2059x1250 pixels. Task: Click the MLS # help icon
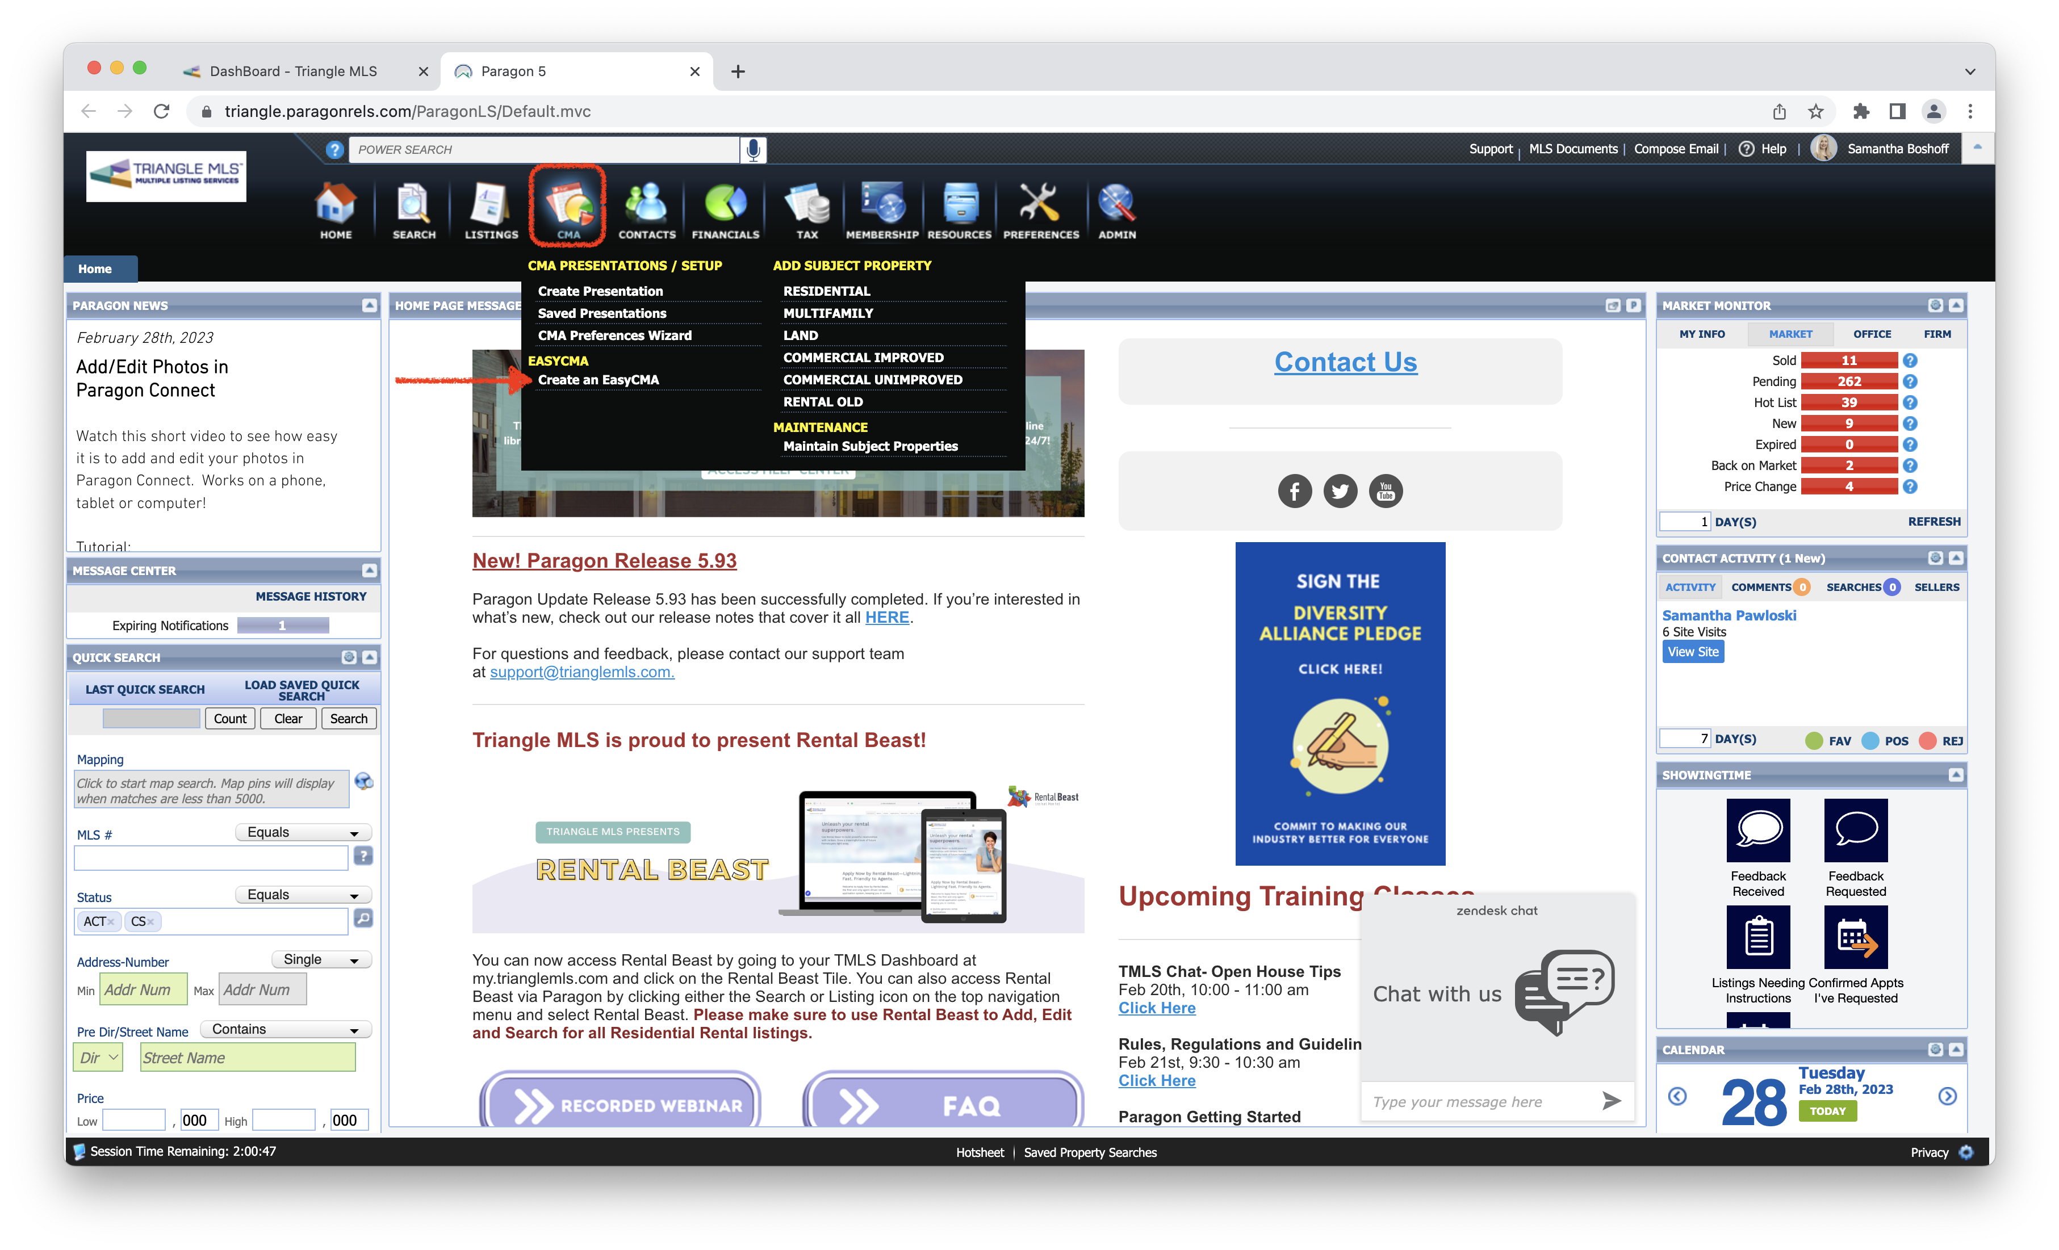click(363, 855)
